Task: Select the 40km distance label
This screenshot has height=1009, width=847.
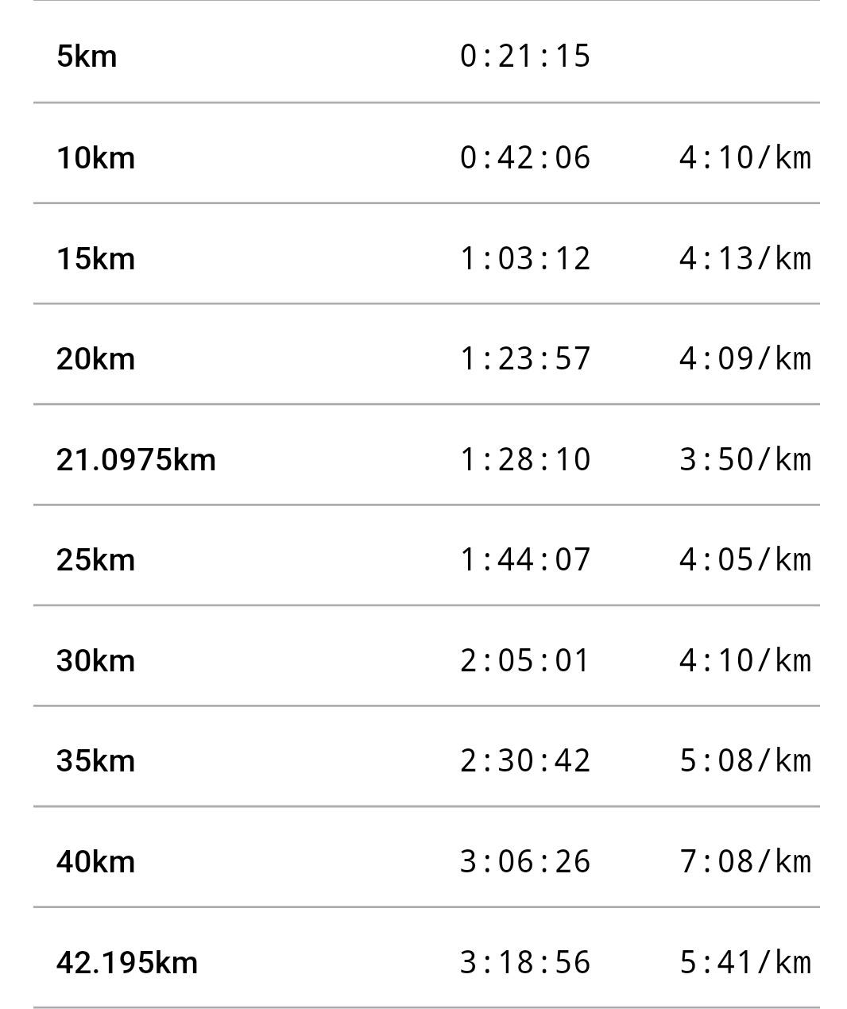Action: point(95,862)
